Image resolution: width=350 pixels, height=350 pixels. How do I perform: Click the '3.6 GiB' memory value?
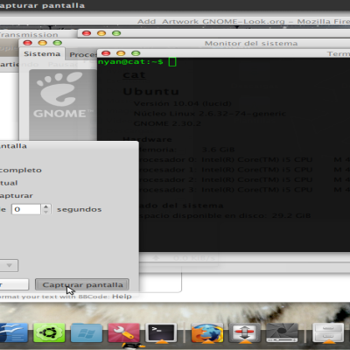218,150
